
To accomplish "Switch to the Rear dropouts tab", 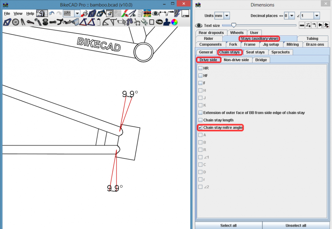I will pyautogui.click(x=211, y=33).
